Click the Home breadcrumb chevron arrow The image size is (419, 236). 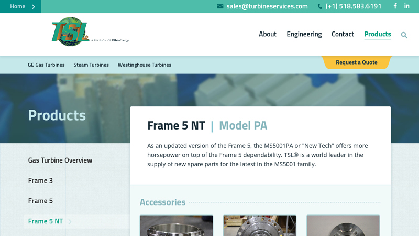click(34, 7)
